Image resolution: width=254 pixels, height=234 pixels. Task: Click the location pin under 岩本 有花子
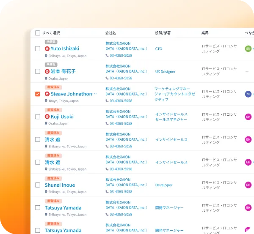coord(46,79)
